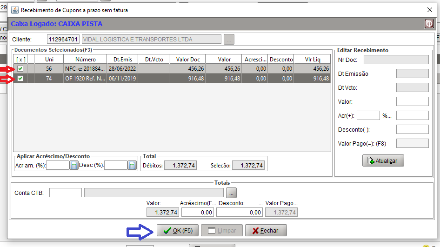Toggle select-all [ x ] column header
This screenshot has width=440, height=247.
20,60
